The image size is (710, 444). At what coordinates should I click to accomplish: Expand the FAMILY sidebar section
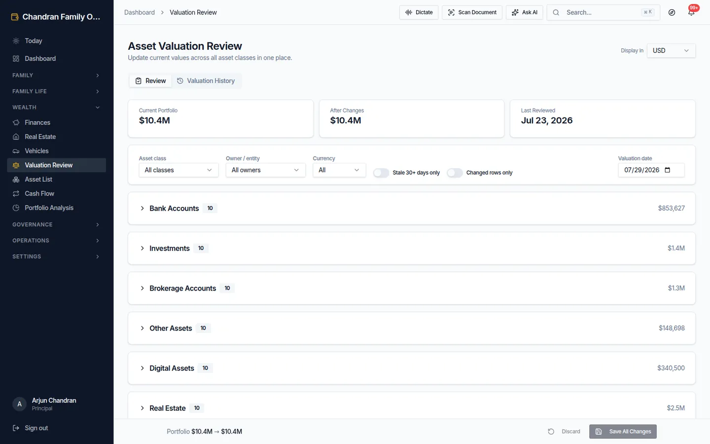pos(57,75)
